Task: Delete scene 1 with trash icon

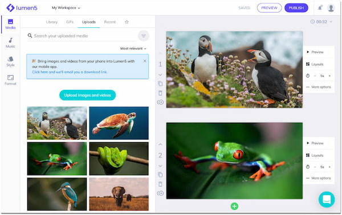Action: click(x=160, y=93)
